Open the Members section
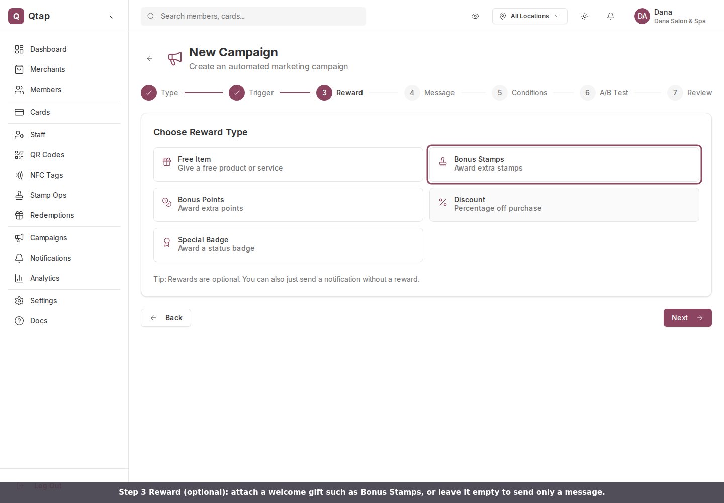The image size is (724, 503). point(64,90)
